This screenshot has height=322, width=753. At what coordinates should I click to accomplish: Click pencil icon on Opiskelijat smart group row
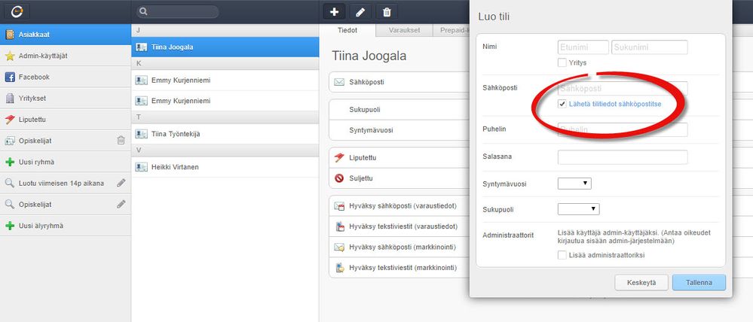coord(121,204)
